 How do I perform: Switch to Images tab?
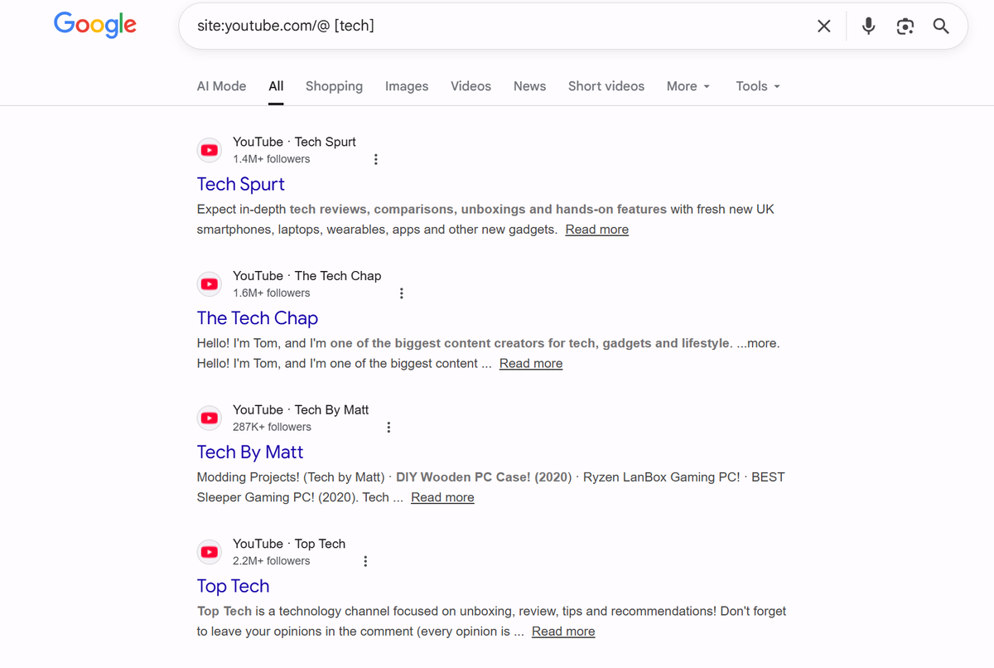point(407,86)
